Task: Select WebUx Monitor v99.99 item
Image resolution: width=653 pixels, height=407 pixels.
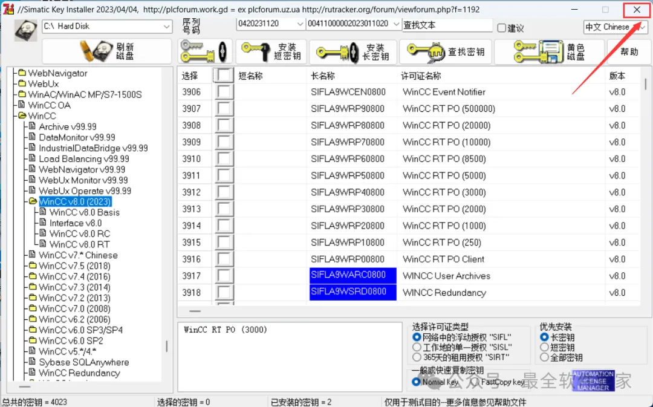Action: (83, 180)
